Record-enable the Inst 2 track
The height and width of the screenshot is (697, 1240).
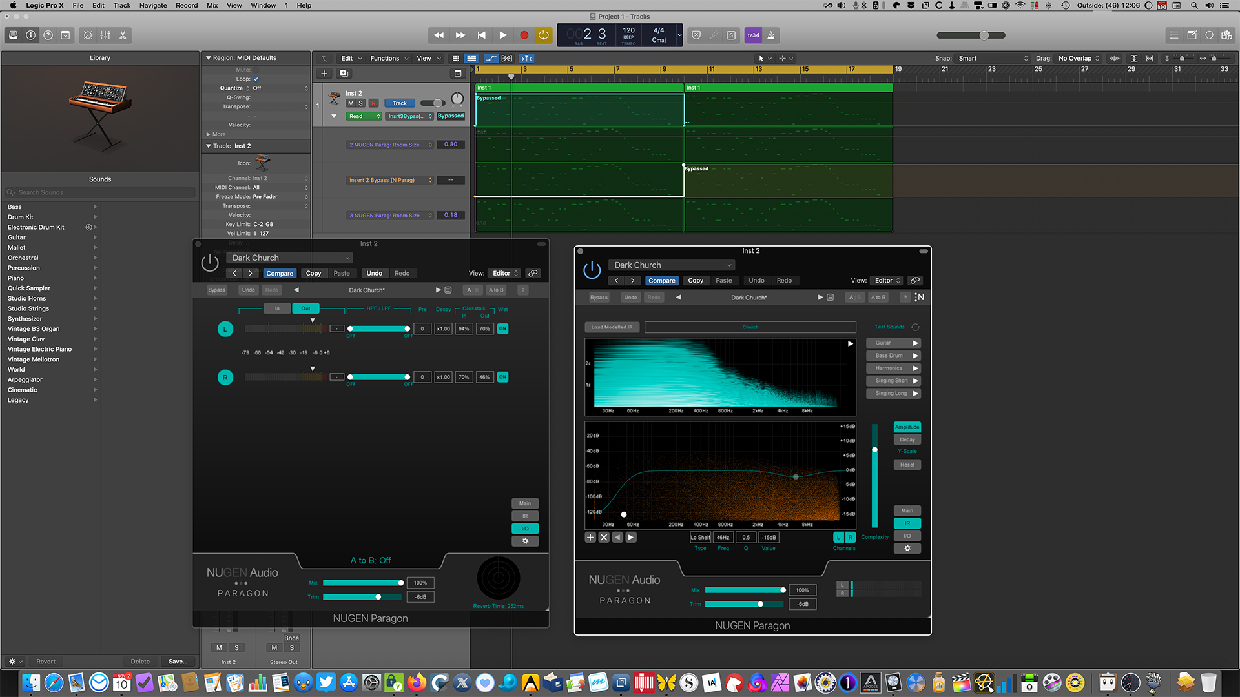point(373,103)
